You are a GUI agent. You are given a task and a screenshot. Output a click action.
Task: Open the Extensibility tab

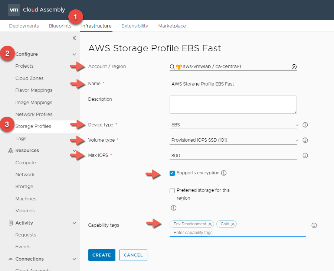(x=135, y=26)
